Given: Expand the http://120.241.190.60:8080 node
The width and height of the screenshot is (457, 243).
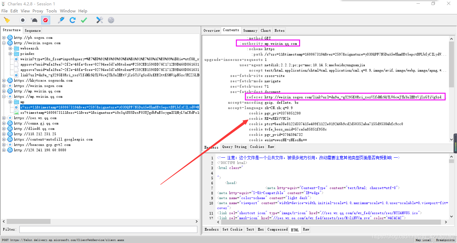Looking at the screenshot, I should pyautogui.click(x=4, y=150).
